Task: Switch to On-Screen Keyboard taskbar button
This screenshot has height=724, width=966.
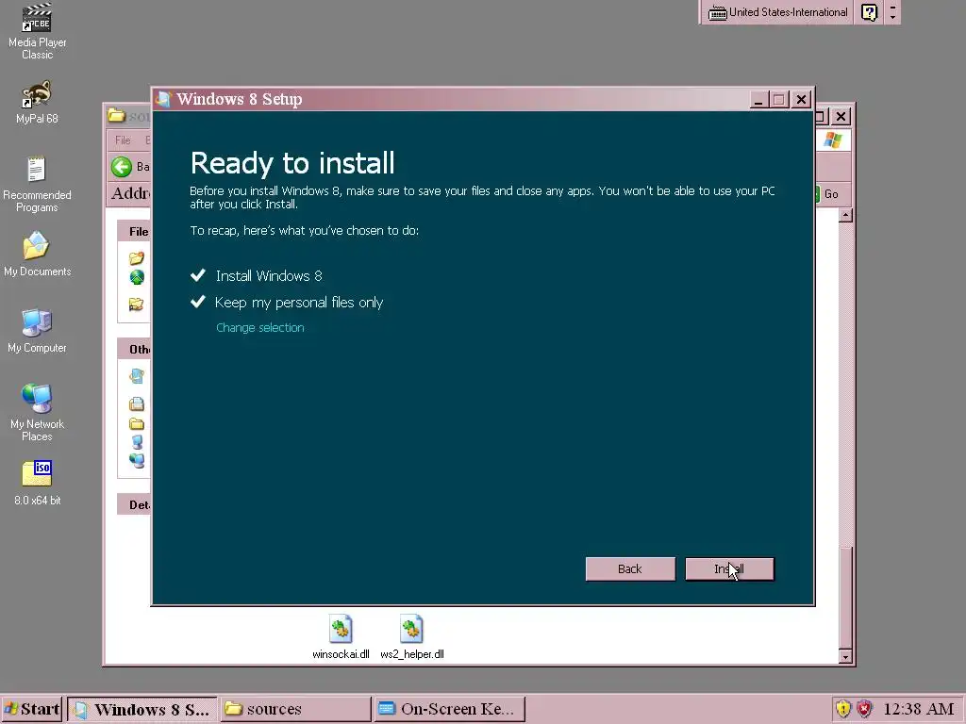Action: pyautogui.click(x=449, y=709)
